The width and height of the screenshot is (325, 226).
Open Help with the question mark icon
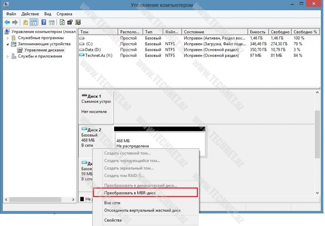(44, 22)
